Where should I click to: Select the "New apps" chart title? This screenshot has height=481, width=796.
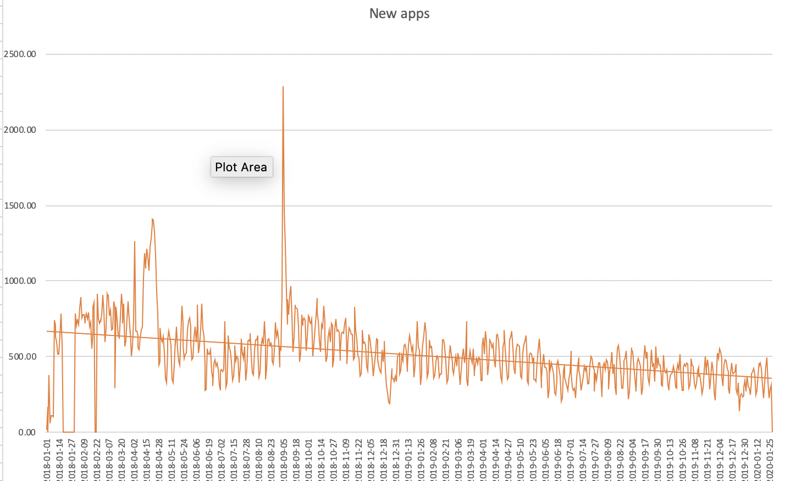399,14
